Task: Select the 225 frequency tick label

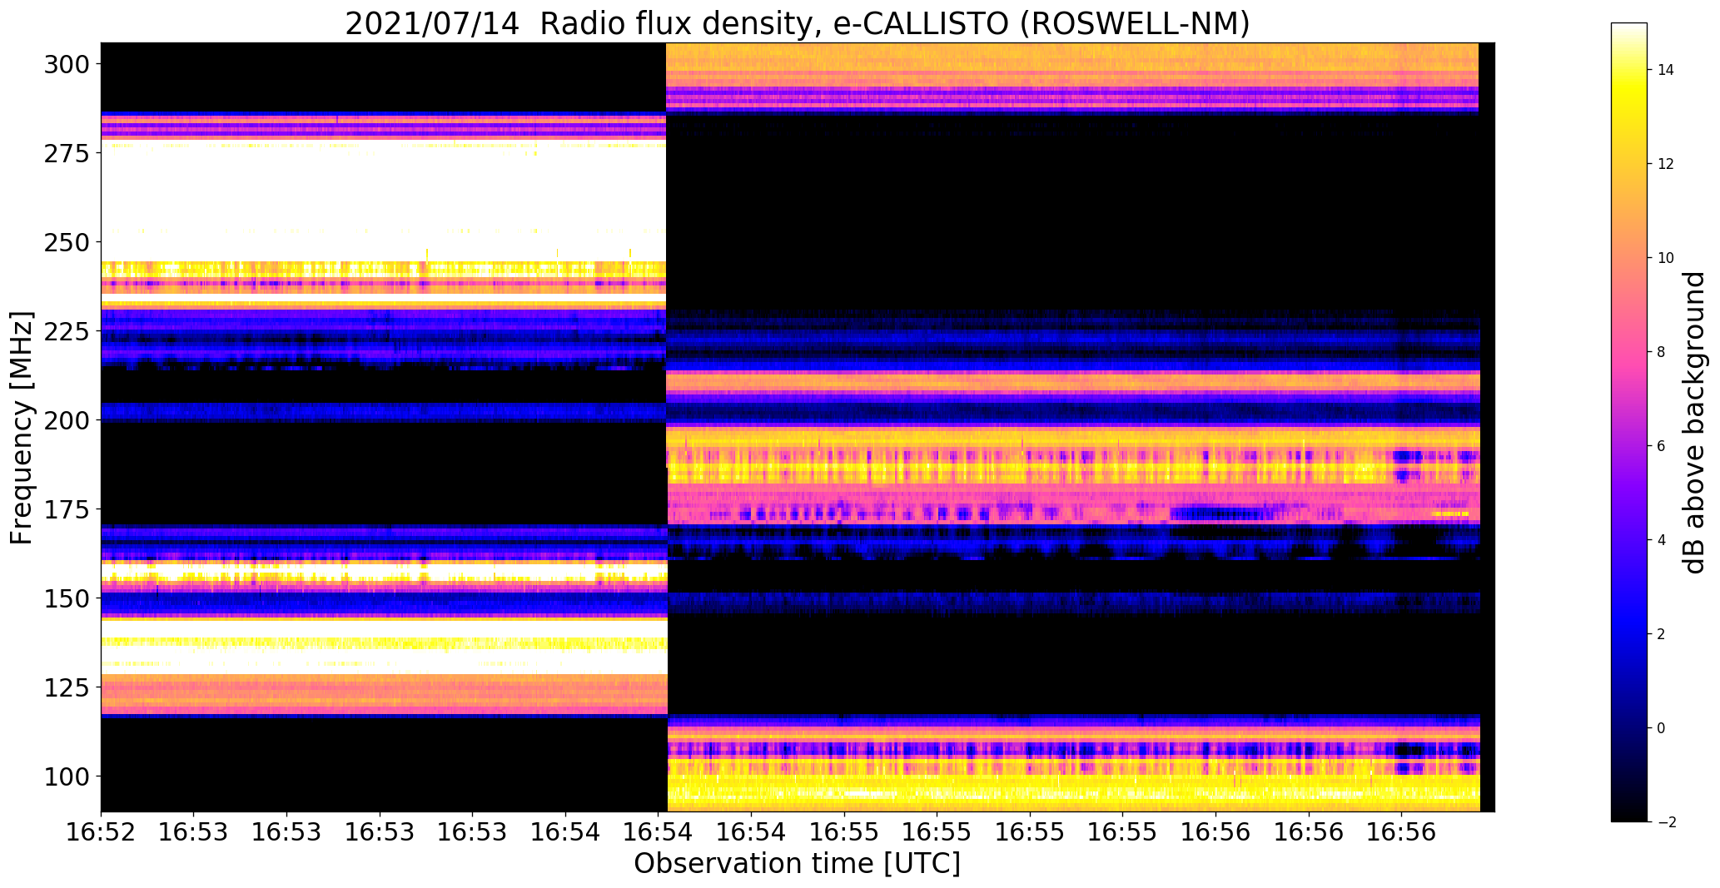Action: [x=66, y=331]
